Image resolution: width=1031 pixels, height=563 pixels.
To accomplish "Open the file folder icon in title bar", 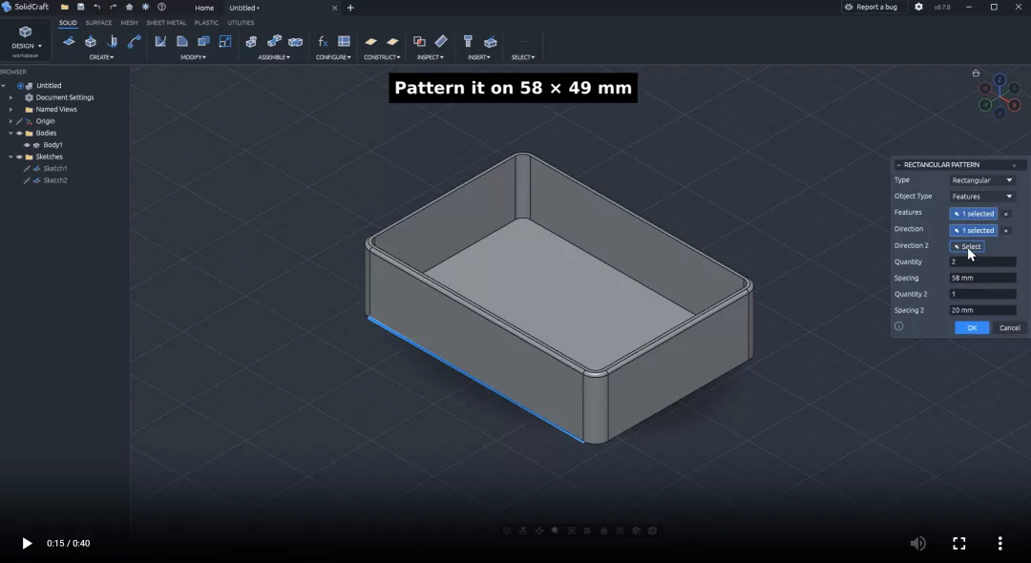I will (x=65, y=8).
